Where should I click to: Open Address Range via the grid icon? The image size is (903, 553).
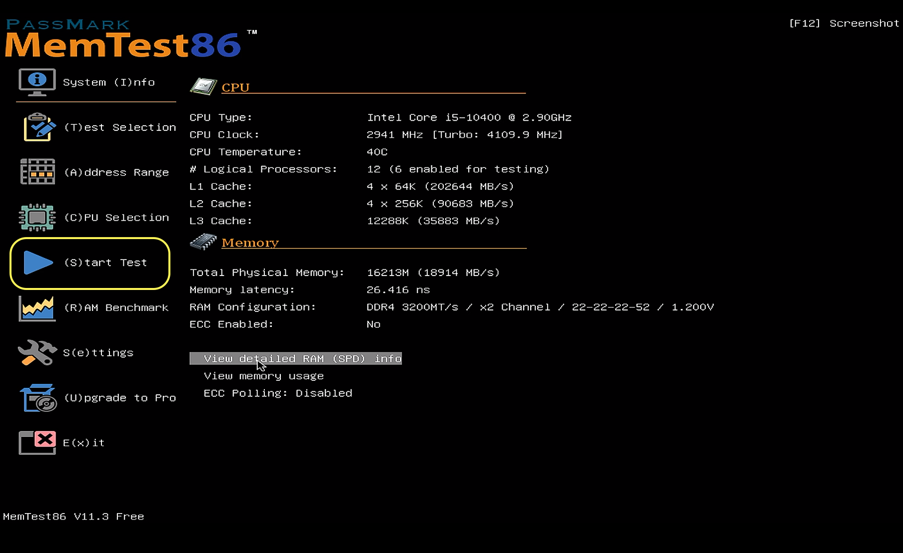(x=38, y=172)
